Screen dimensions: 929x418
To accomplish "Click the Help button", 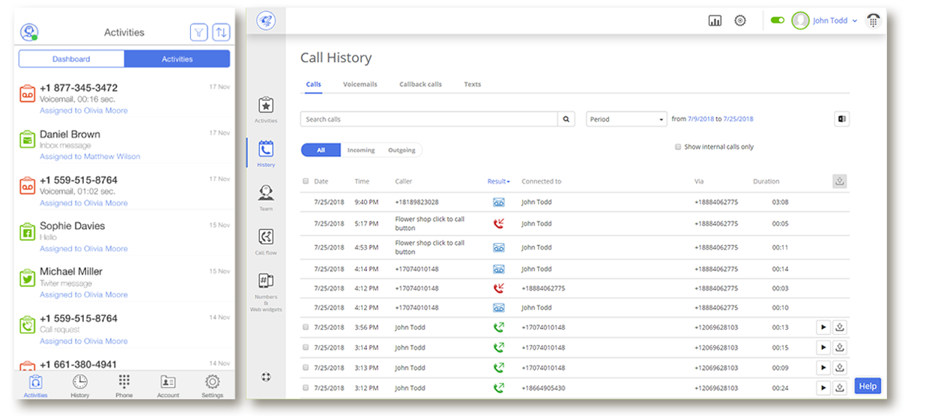I will (868, 386).
